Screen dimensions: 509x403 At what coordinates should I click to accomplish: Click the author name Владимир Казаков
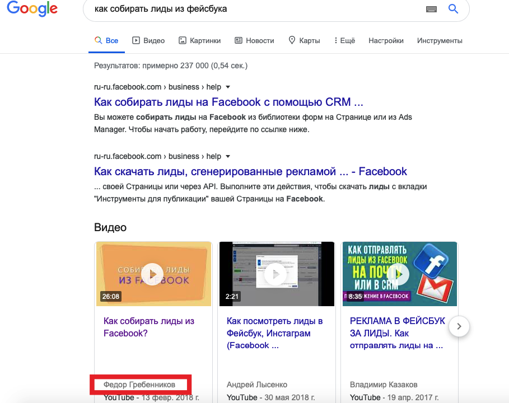[x=384, y=385]
